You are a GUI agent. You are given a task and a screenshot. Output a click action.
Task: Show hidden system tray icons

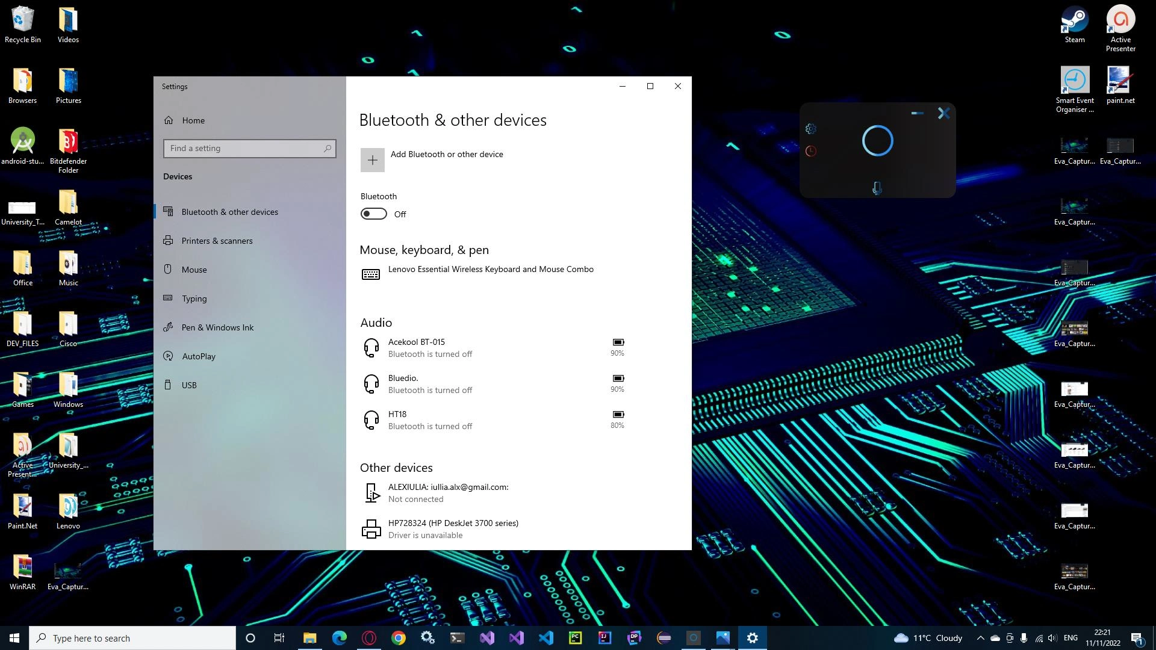[980, 638]
